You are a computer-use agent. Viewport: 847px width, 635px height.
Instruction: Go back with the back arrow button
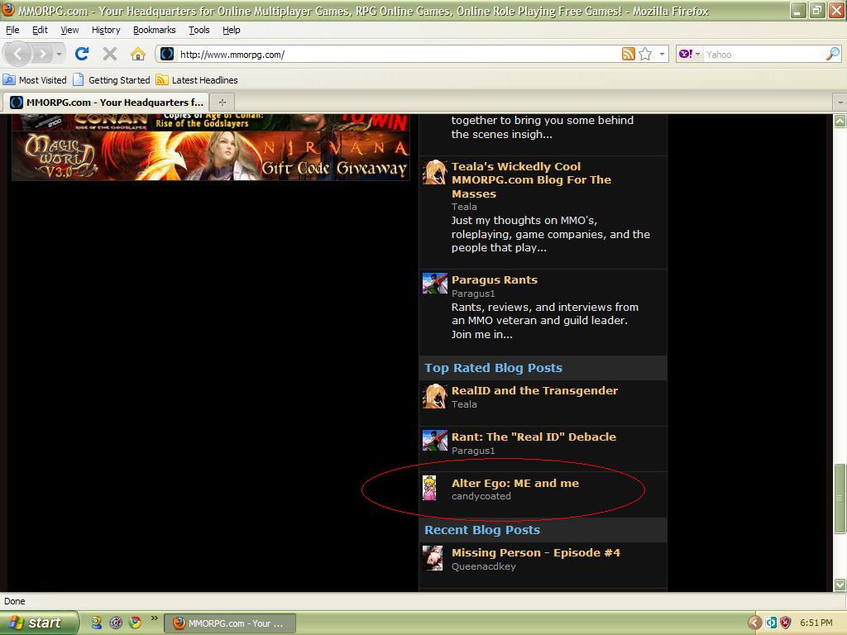click(18, 54)
